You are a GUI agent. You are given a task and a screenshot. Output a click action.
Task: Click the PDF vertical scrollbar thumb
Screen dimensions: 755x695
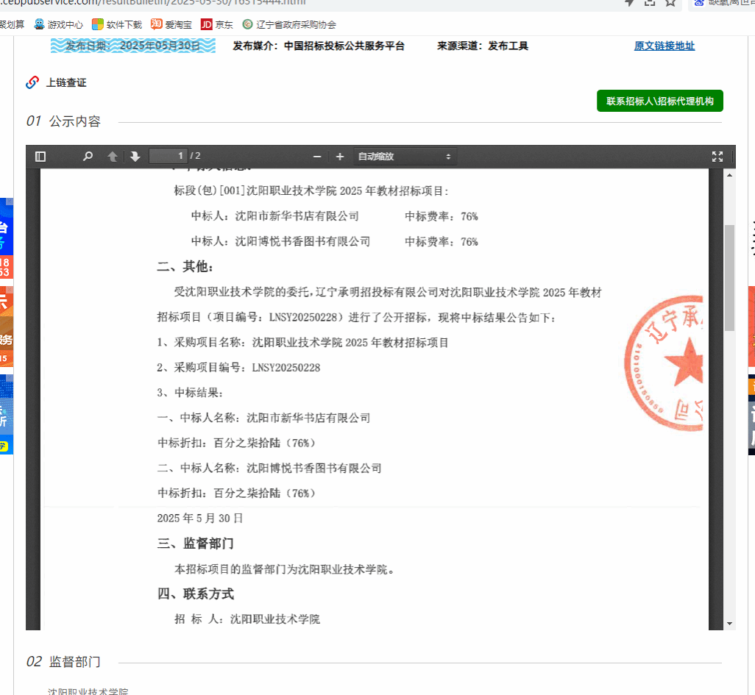729,278
